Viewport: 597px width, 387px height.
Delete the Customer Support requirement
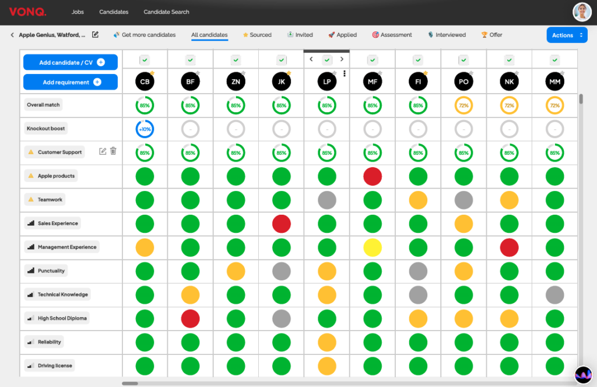[114, 151]
